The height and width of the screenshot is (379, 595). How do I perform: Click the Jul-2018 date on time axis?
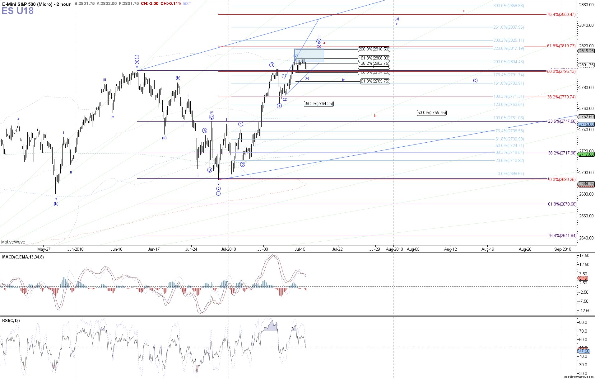click(229, 249)
